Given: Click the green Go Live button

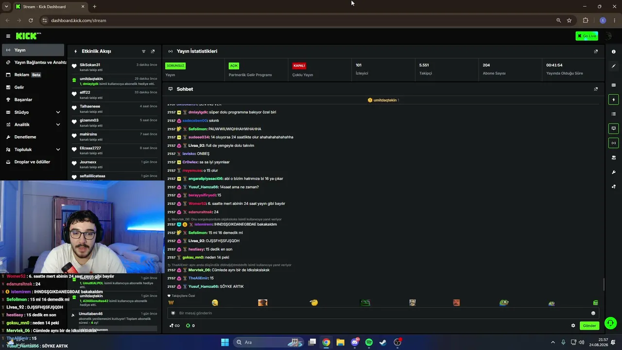Looking at the screenshot, I should click(x=587, y=36).
